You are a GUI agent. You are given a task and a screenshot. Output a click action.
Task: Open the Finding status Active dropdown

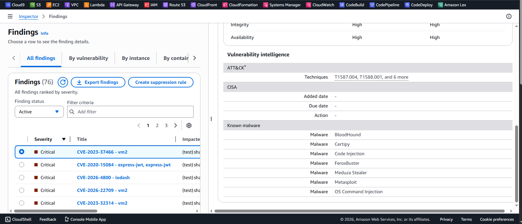coord(39,112)
